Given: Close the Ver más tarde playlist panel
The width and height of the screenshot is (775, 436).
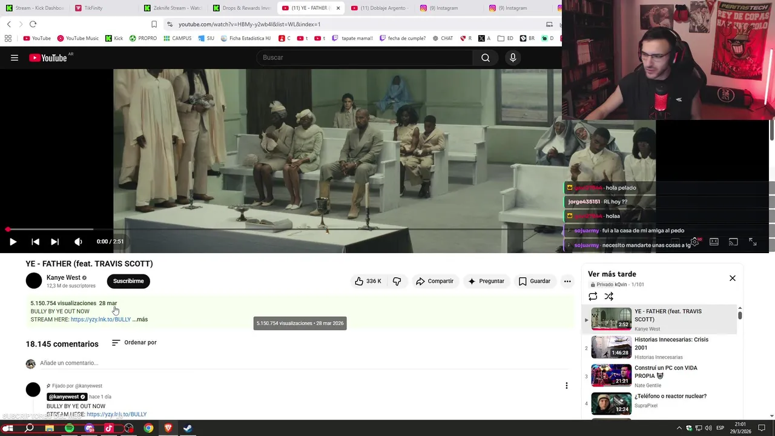Looking at the screenshot, I should (732, 278).
